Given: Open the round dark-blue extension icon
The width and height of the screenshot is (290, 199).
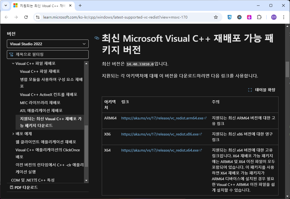Looking at the screenshot, I should coord(239,17).
